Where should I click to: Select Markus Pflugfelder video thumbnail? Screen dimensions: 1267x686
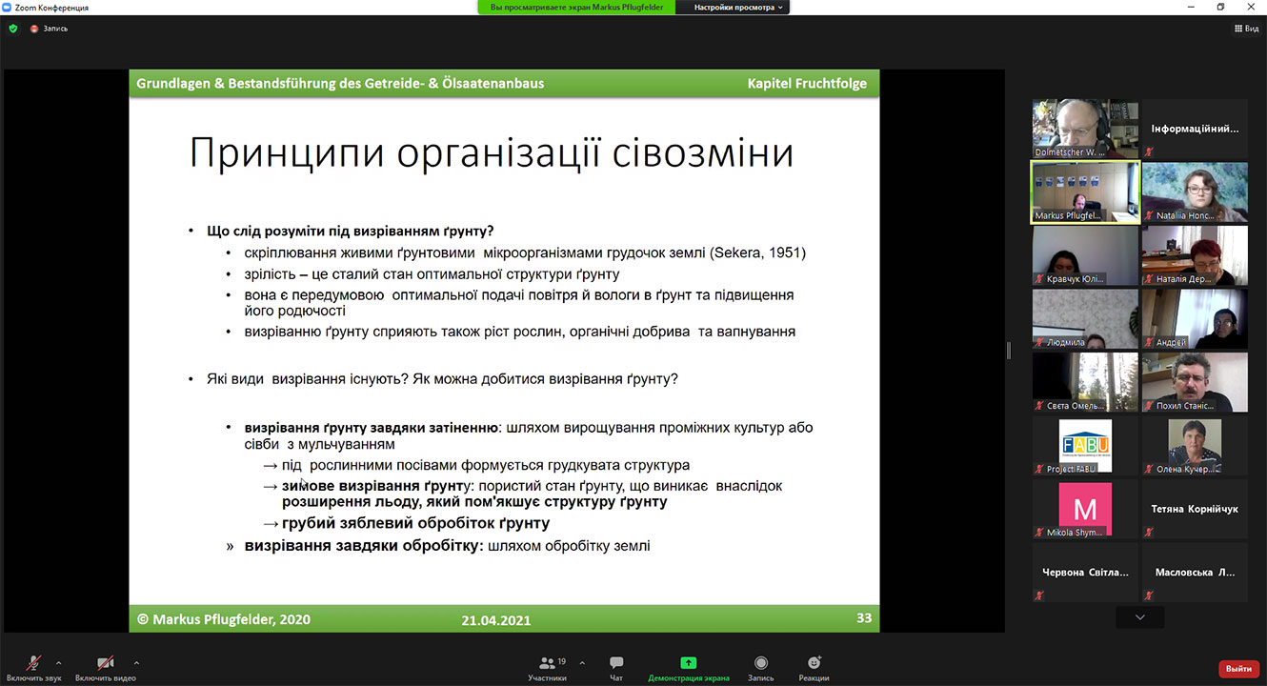1085,192
